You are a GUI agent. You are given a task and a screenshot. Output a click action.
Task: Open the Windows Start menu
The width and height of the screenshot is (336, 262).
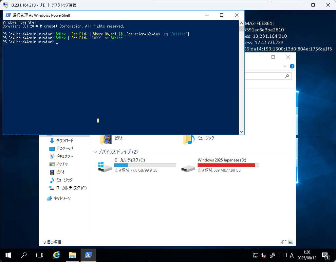(8, 255)
